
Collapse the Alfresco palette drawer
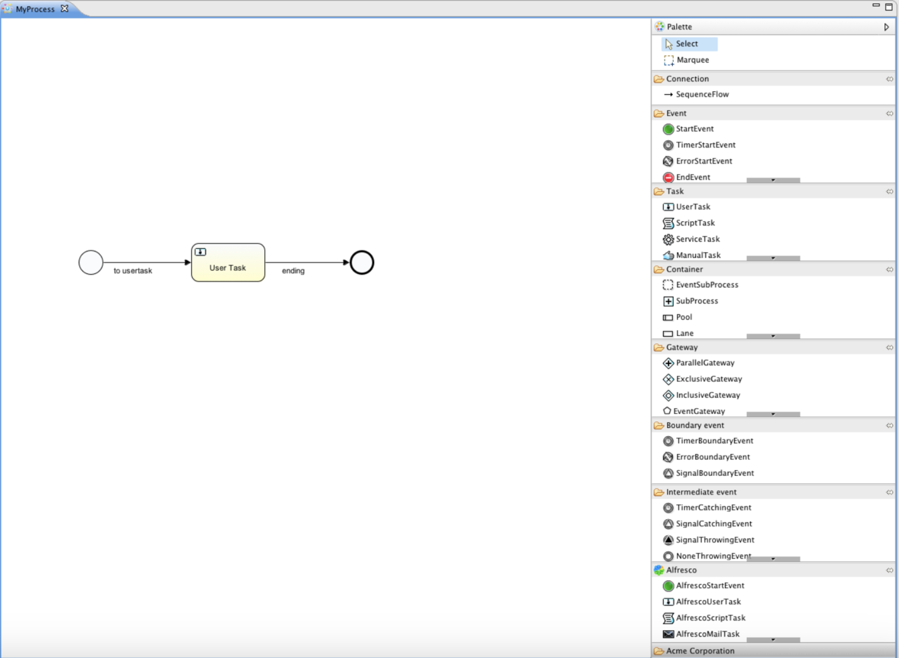click(x=681, y=570)
